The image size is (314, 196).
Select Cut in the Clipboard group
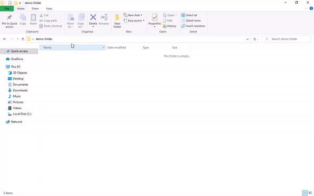coord(44,15)
